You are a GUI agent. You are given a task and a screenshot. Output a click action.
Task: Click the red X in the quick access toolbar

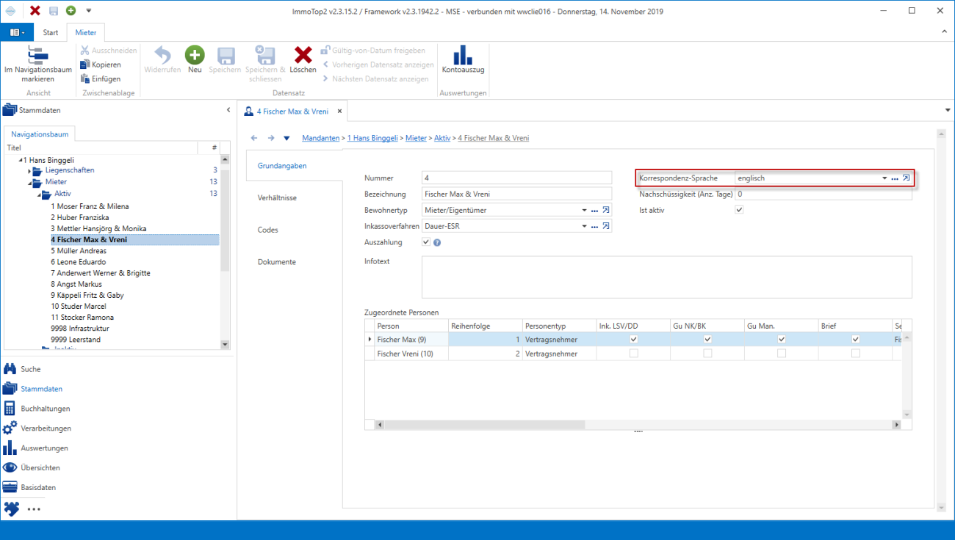click(35, 10)
